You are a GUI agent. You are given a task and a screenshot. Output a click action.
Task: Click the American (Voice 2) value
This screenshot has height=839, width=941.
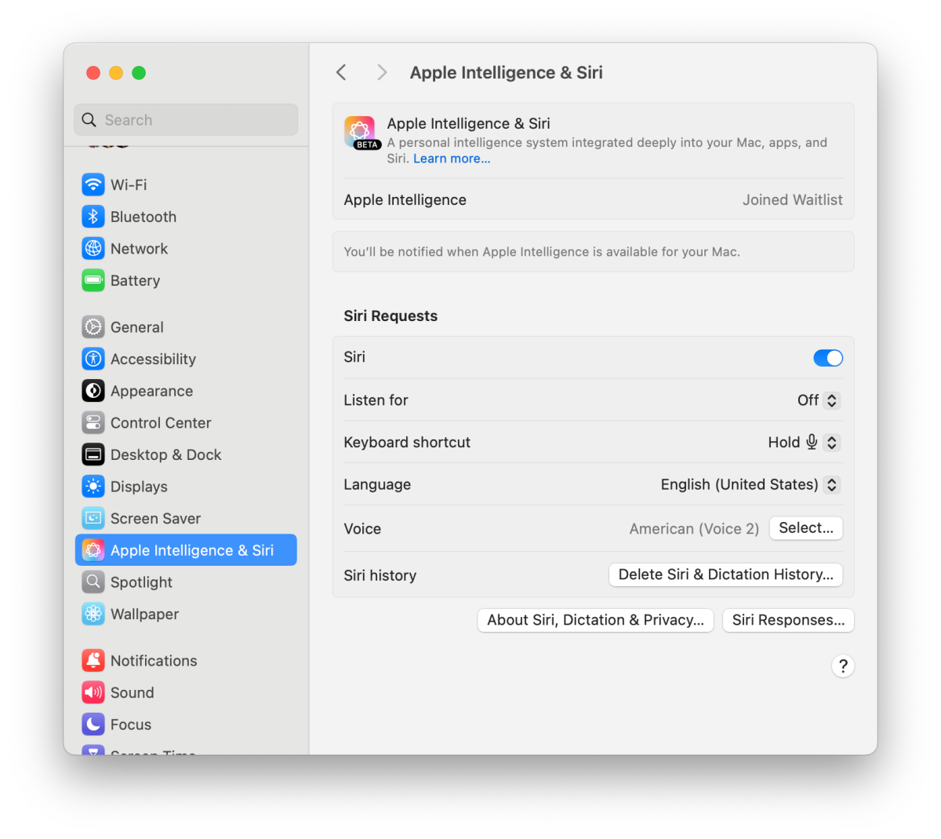pyautogui.click(x=694, y=529)
